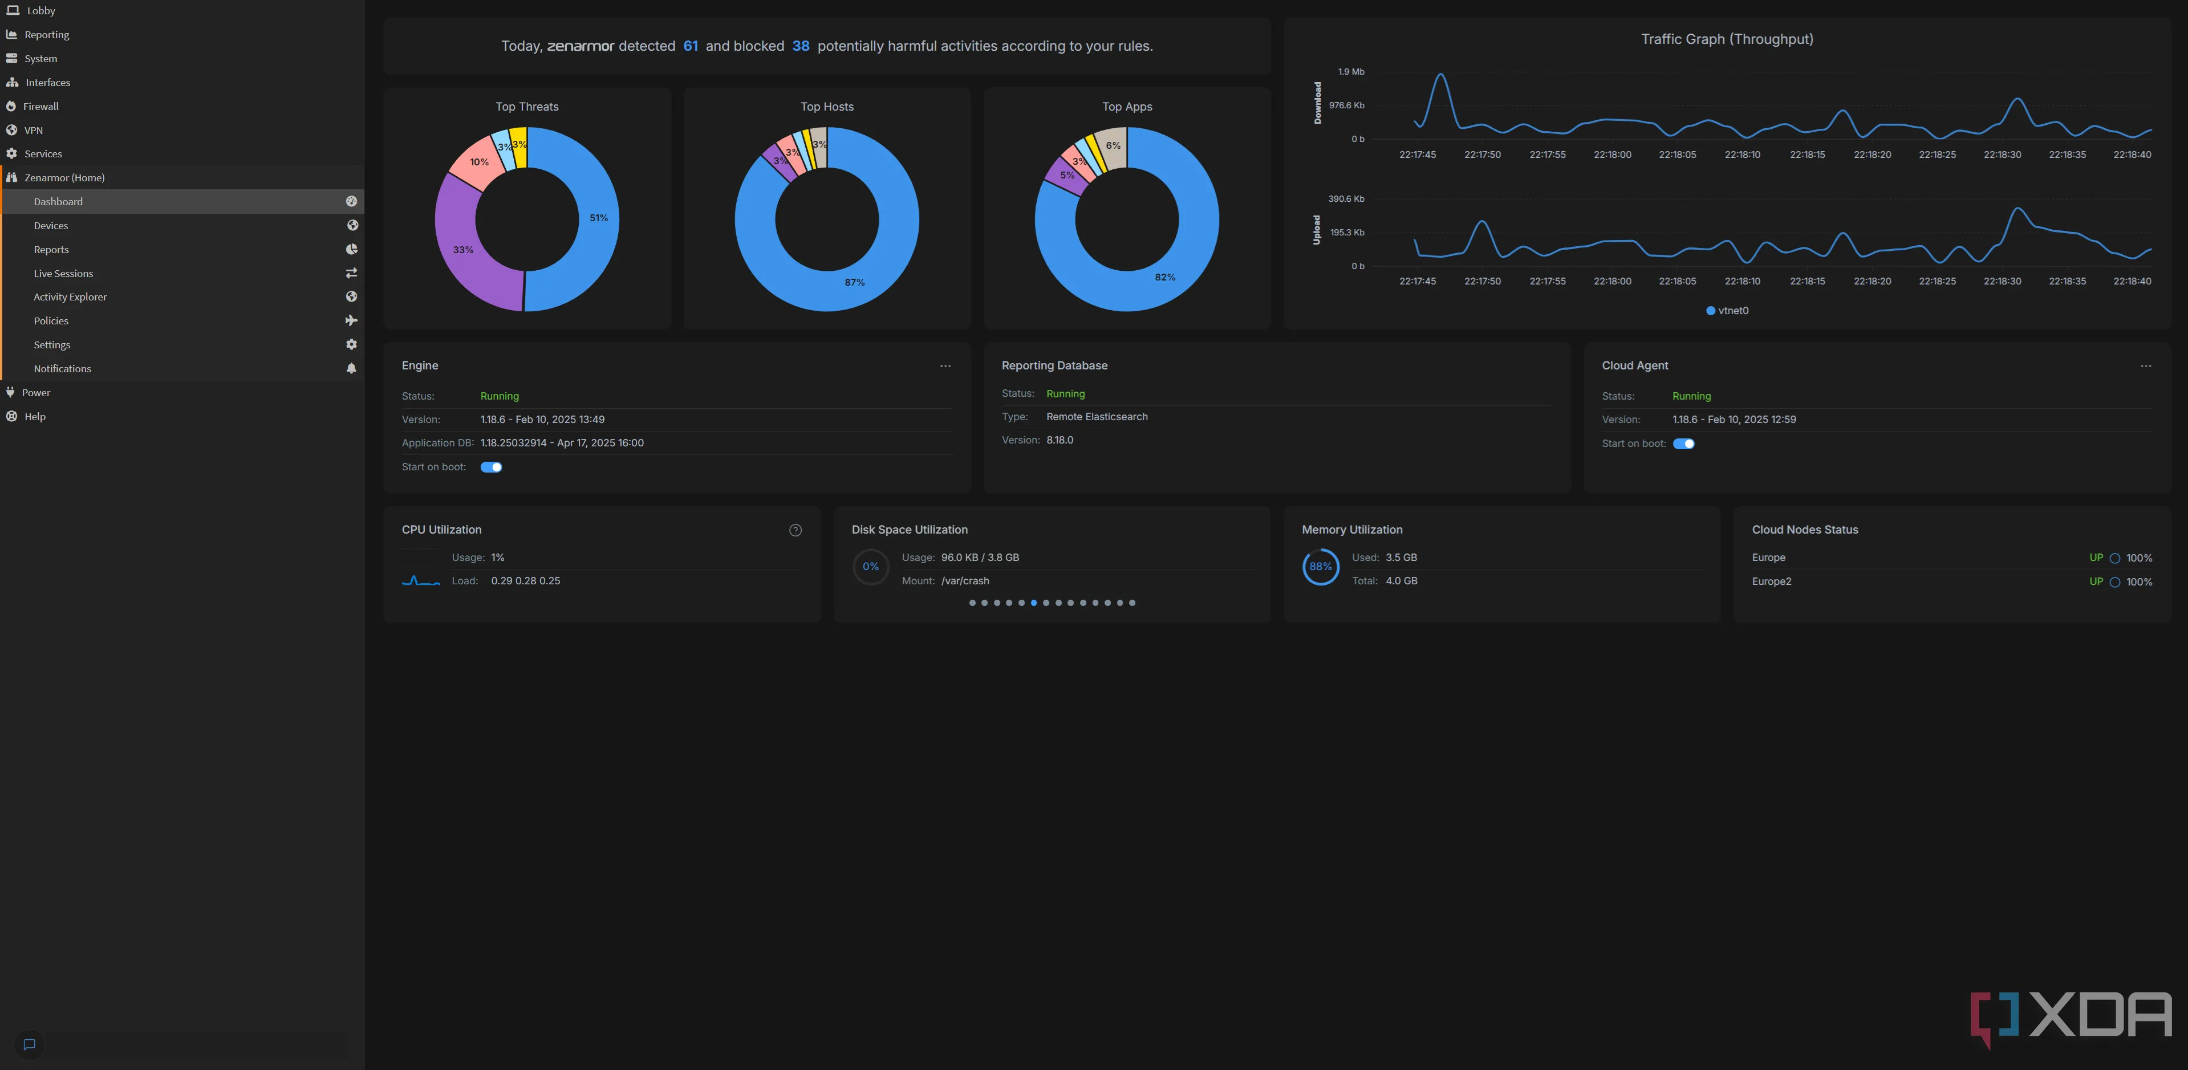Click detected count 61
Image resolution: width=2188 pixels, height=1070 pixels.
click(691, 46)
